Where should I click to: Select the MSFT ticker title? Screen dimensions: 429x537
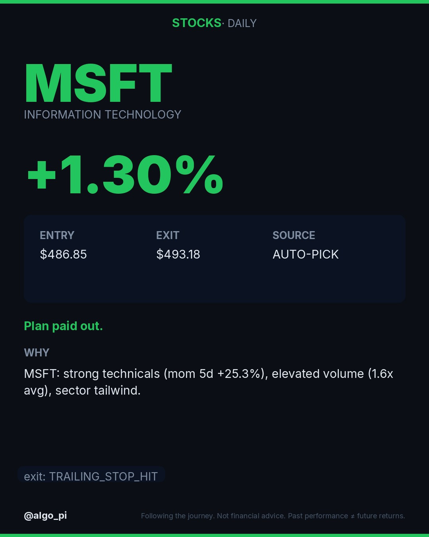pos(98,84)
